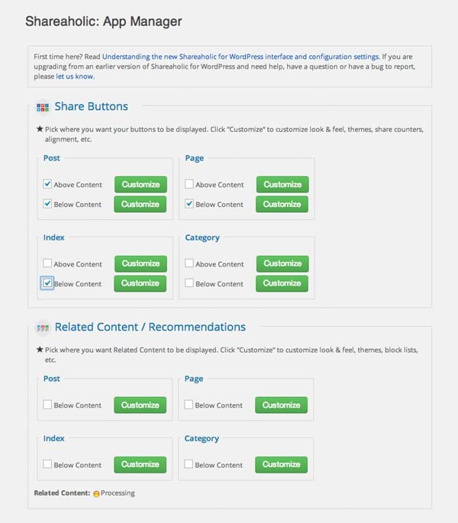Enable Related Content below Page content
The width and height of the screenshot is (458, 523).
click(189, 405)
